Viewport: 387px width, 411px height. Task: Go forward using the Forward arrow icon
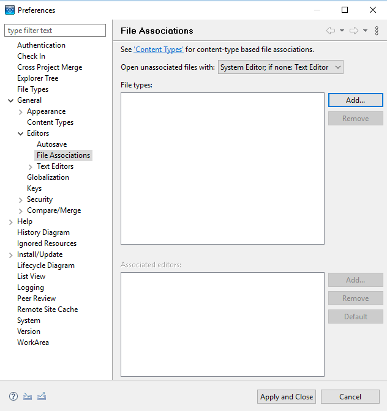(354, 31)
